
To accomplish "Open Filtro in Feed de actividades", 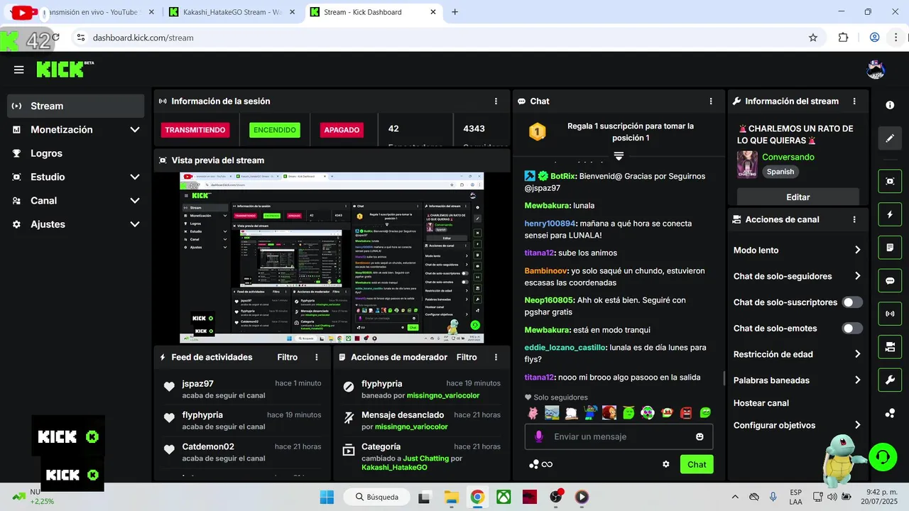I will click(x=288, y=358).
